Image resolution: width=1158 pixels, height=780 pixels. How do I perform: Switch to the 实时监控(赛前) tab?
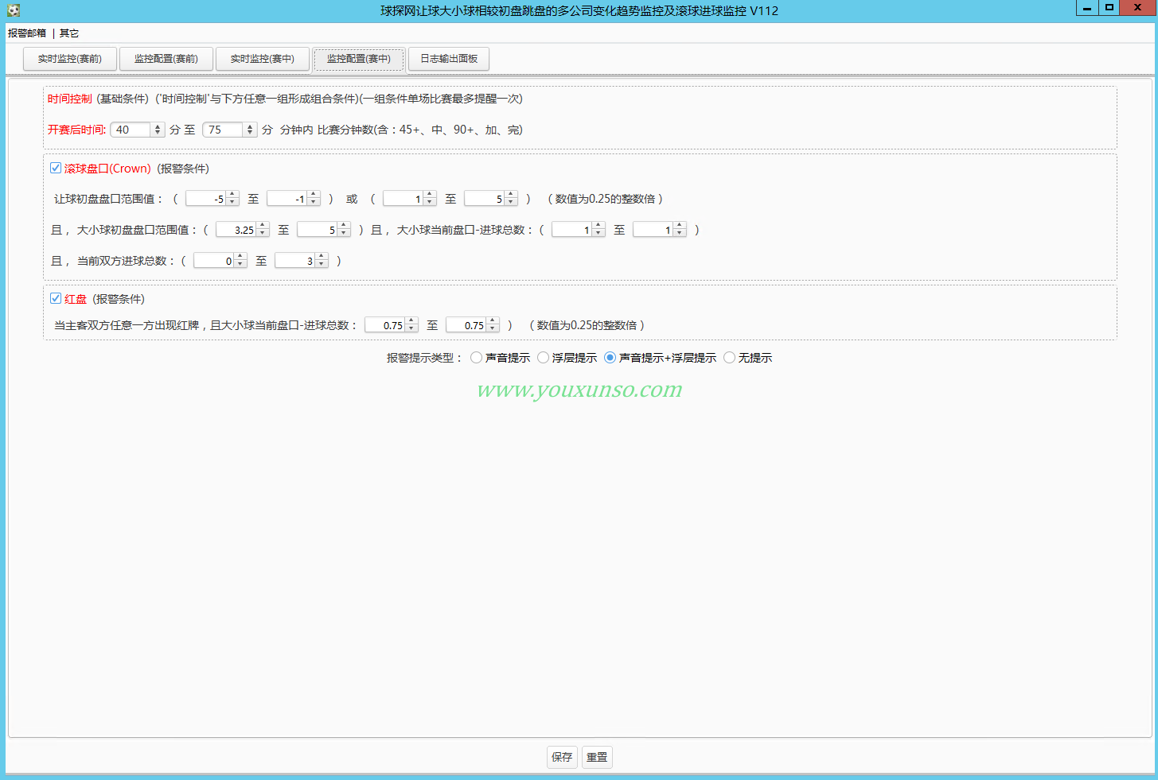tap(69, 59)
